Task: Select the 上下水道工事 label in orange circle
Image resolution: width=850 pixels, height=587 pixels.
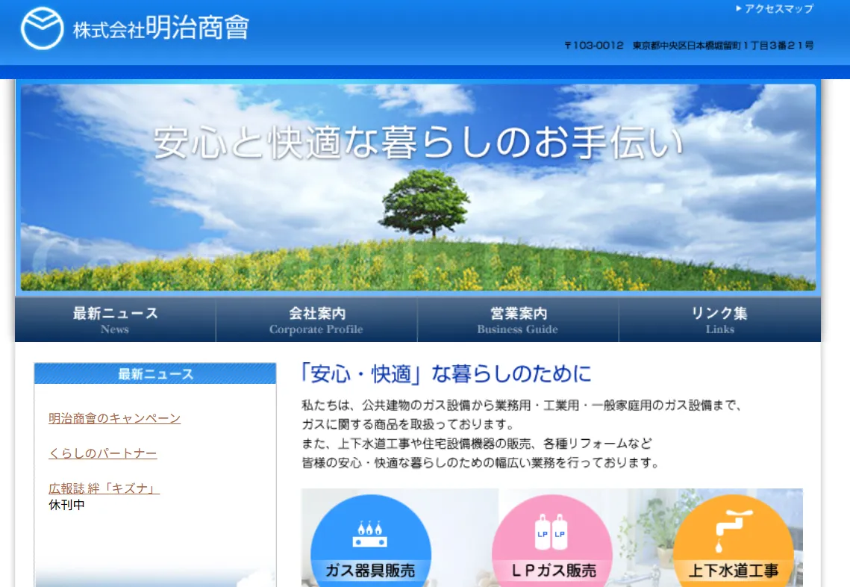Action: pos(733,571)
